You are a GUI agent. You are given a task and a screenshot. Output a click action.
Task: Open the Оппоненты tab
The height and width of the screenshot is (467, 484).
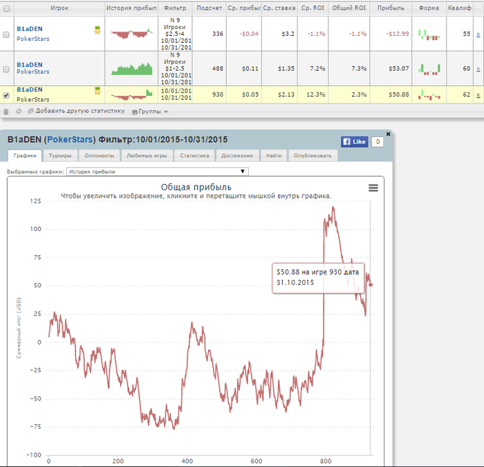(x=100, y=156)
